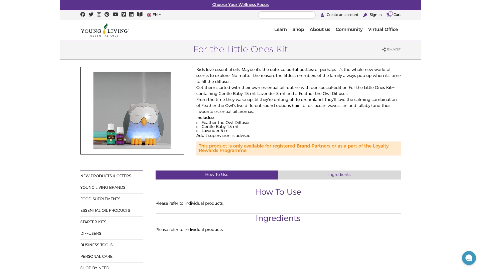Click the 'Includes:' label

pos(205,118)
